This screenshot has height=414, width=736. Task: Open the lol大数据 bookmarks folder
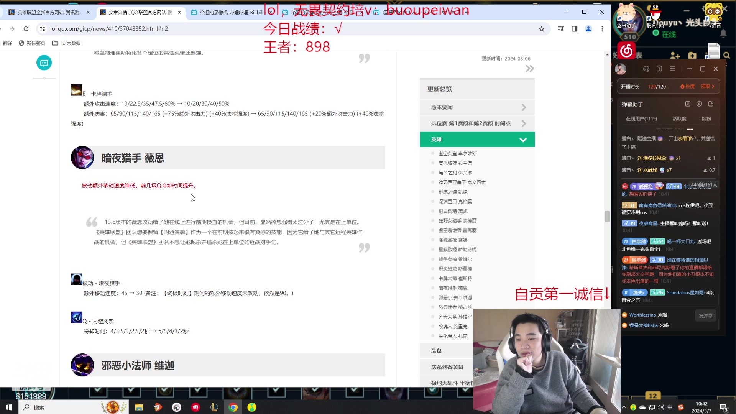point(66,43)
